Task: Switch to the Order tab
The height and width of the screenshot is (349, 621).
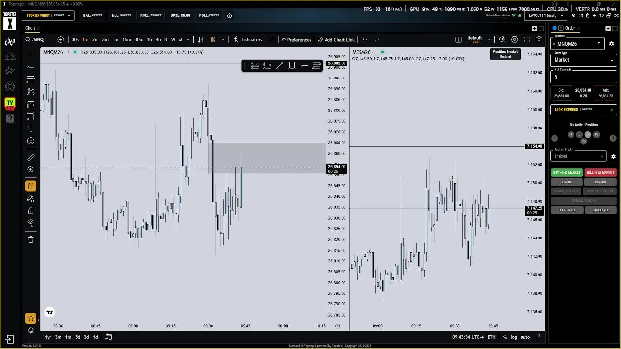Action: coord(570,28)
